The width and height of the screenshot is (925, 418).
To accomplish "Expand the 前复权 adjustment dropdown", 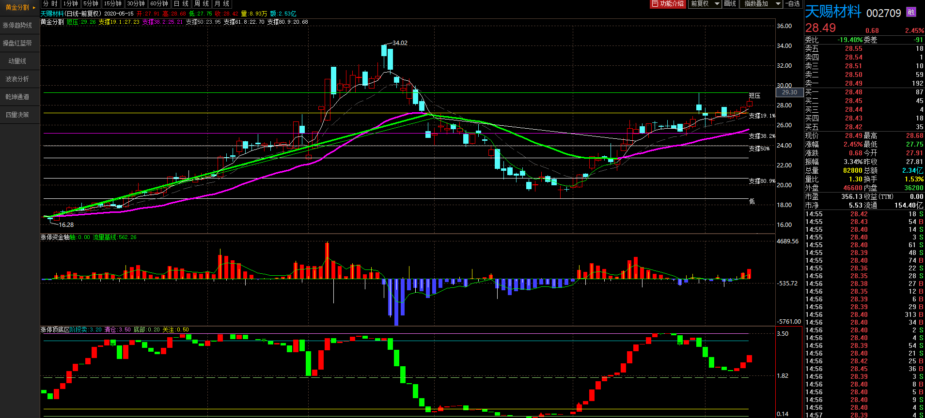I will click(x=705, y=4).
